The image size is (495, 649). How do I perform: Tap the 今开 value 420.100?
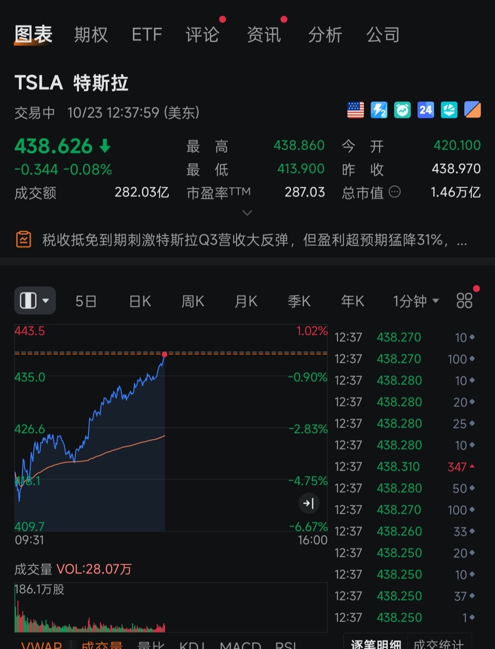click(x=457, y=145)
